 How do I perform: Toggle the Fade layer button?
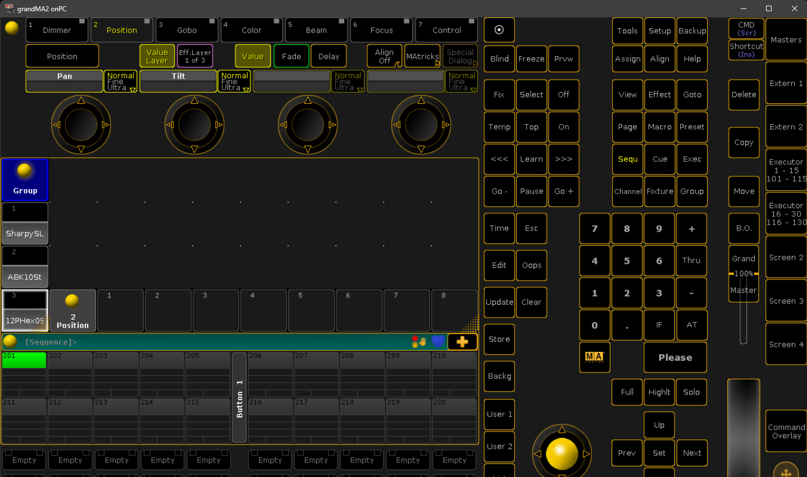pos(291,56)
